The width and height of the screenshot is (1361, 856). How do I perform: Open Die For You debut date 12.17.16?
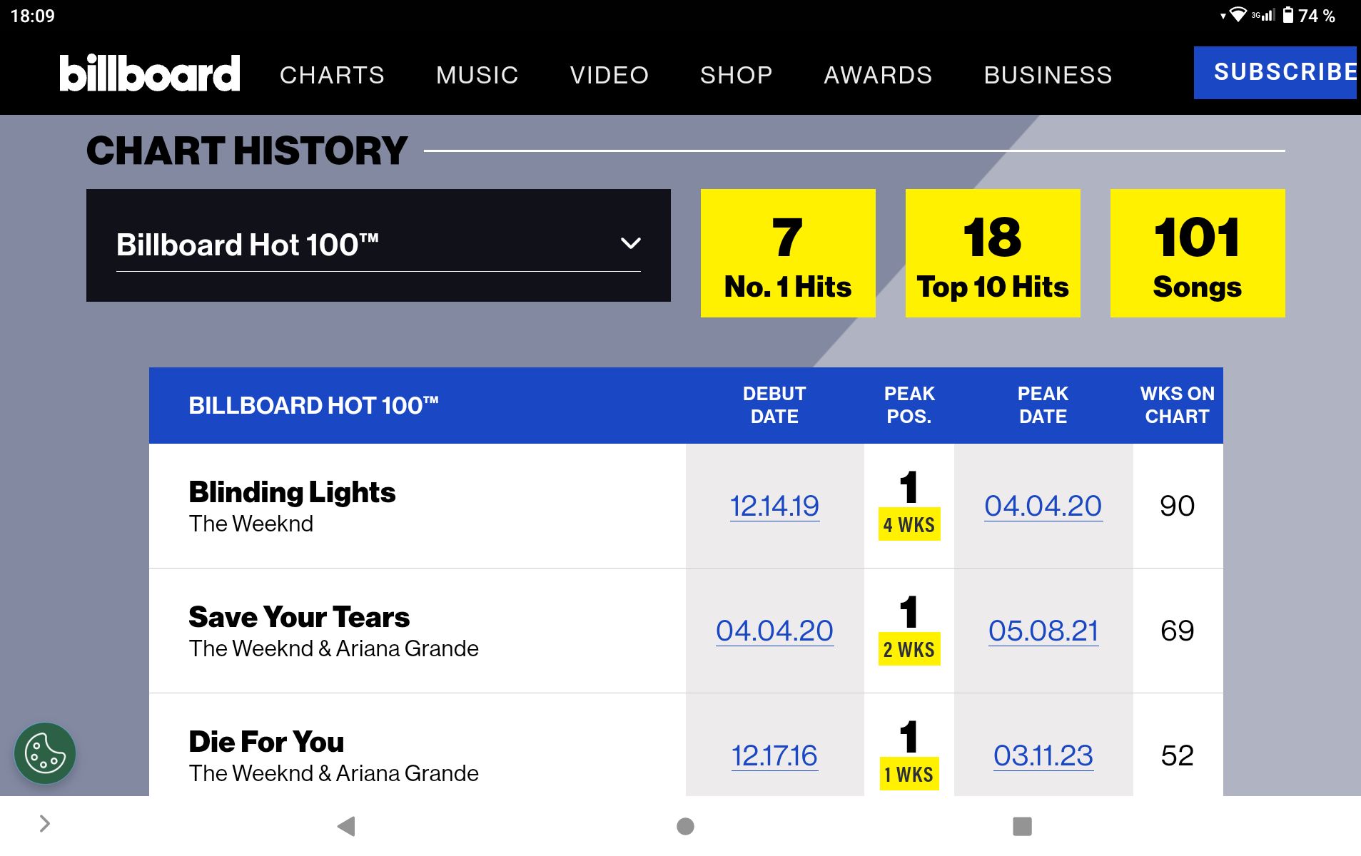pos(774,755)
